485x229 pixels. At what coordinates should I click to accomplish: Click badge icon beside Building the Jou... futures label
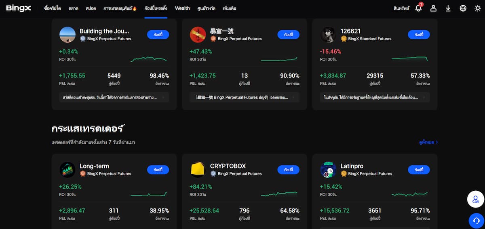(83, 39)
